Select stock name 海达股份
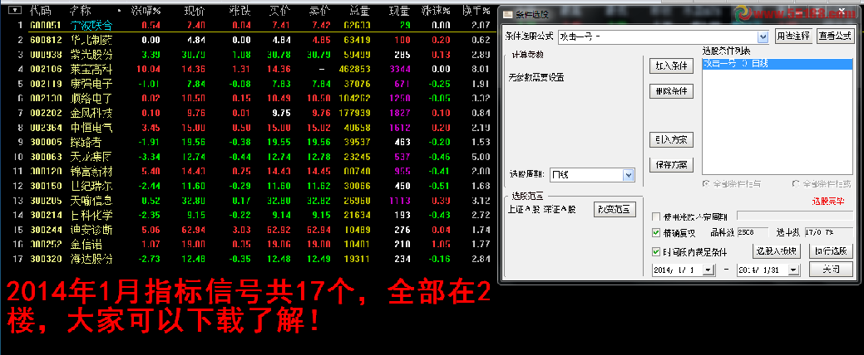Viewport: 864px width, 355px height. tap(91, 259)
